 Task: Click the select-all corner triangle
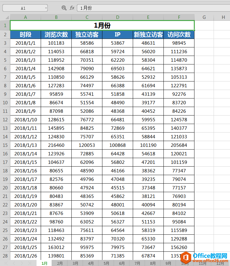(7, 17)
